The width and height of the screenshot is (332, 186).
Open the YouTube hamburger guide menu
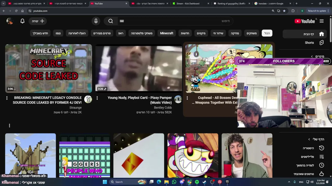(x=322, y=21)
